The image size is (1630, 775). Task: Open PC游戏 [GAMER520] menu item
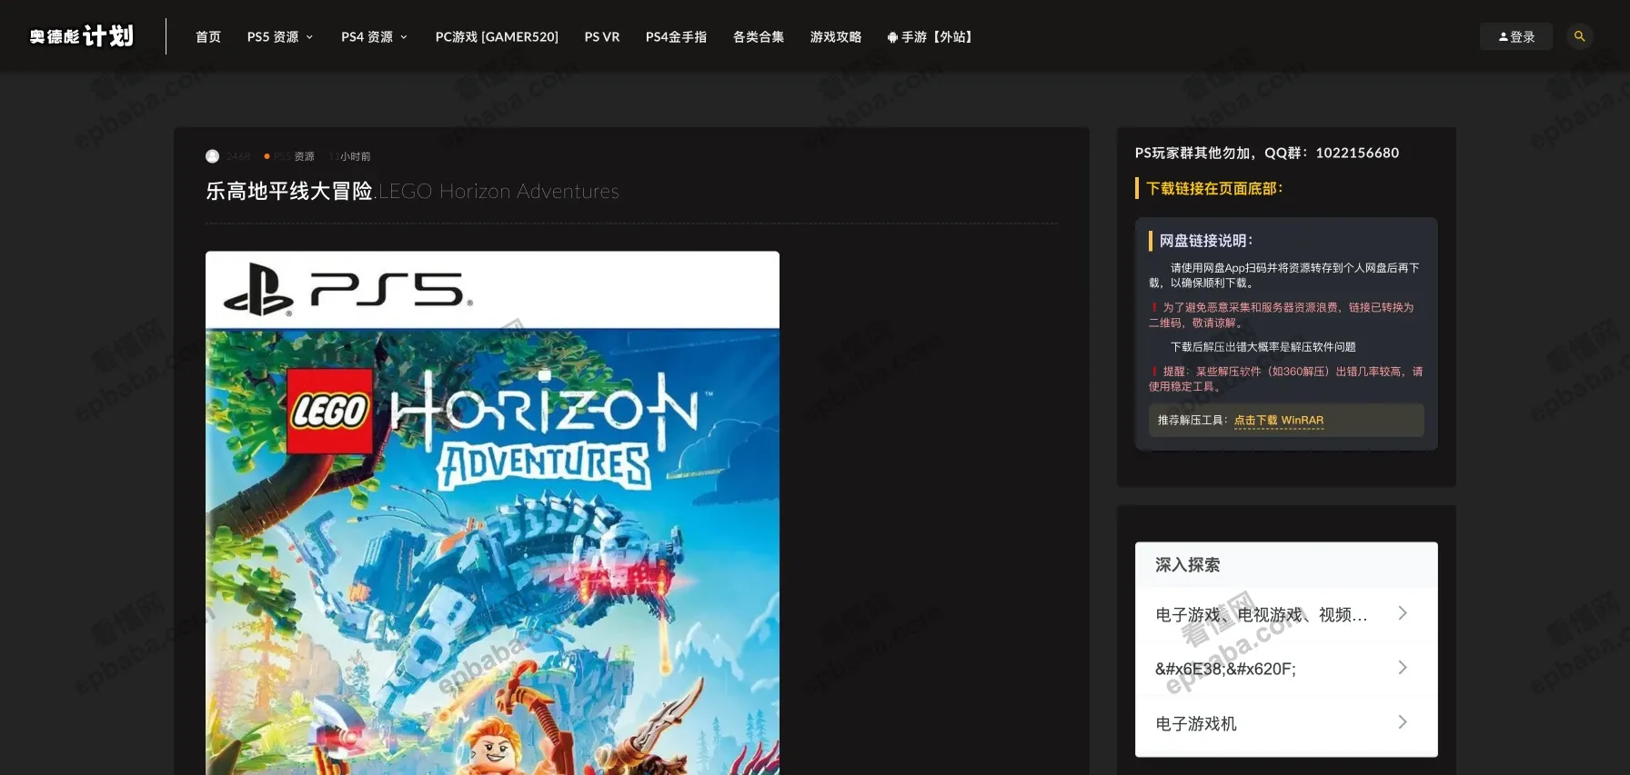click(x=497, y=36)
